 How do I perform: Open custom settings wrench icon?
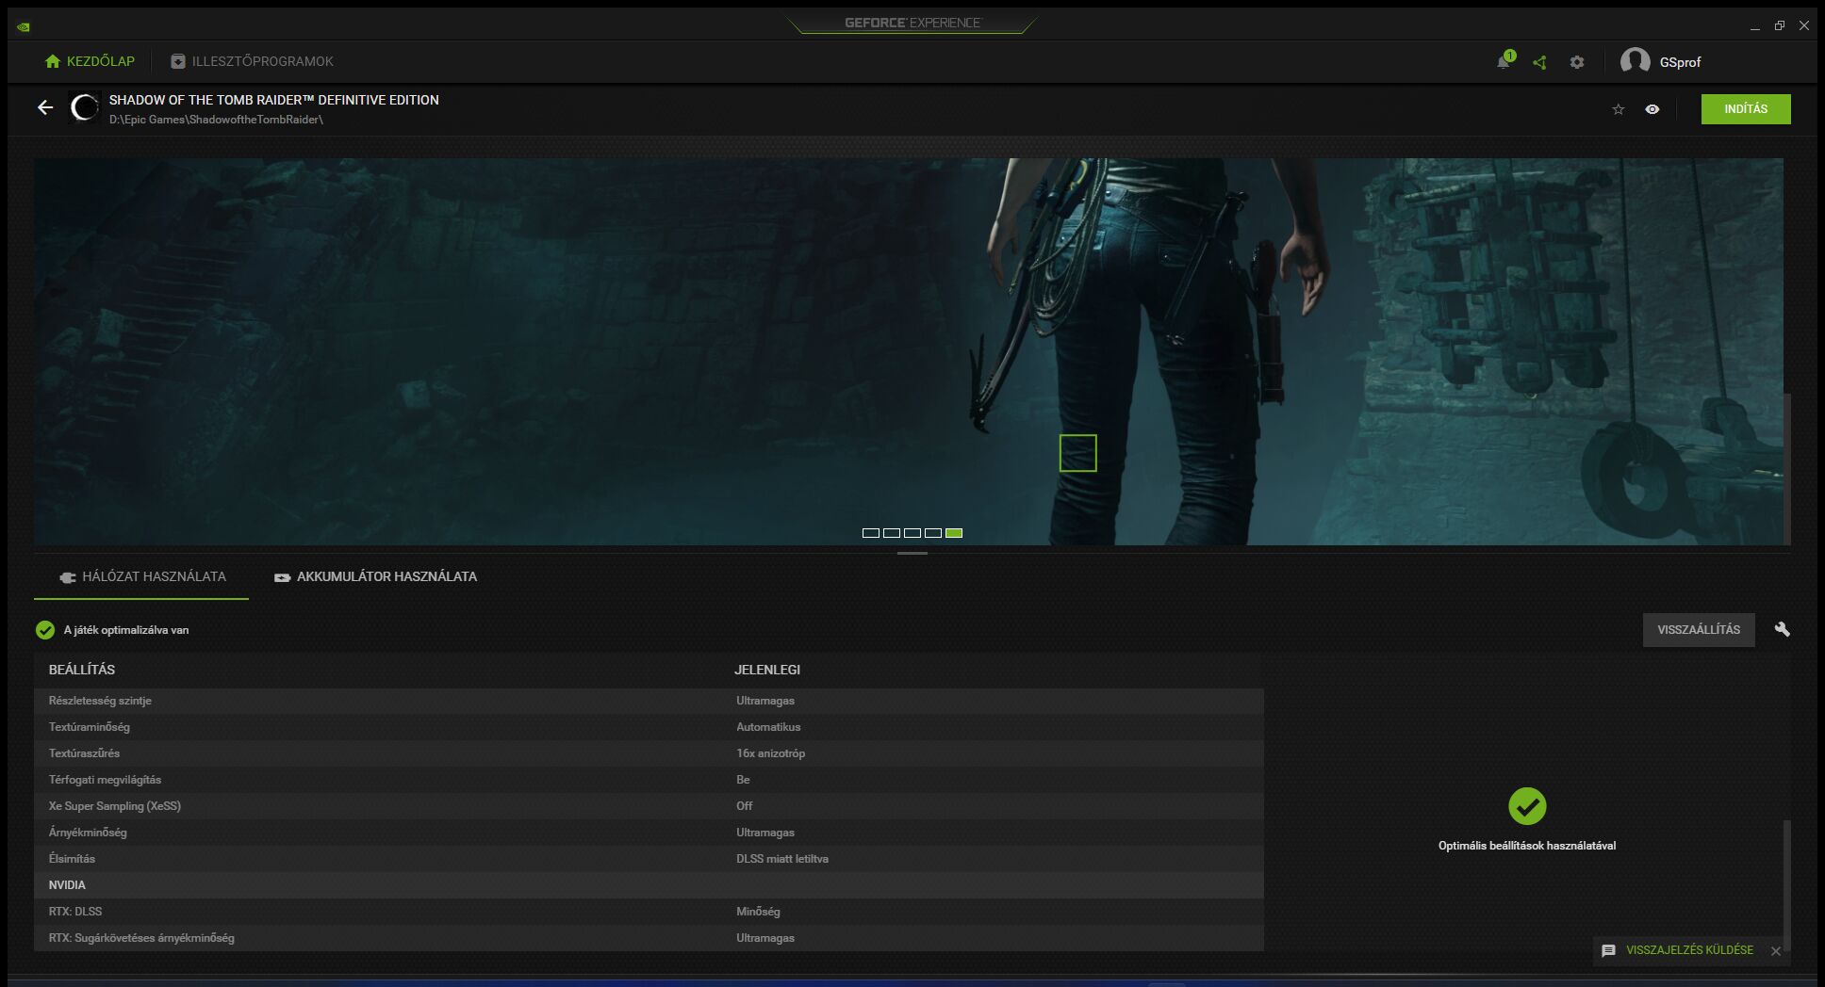click(x=1782, y=629)
